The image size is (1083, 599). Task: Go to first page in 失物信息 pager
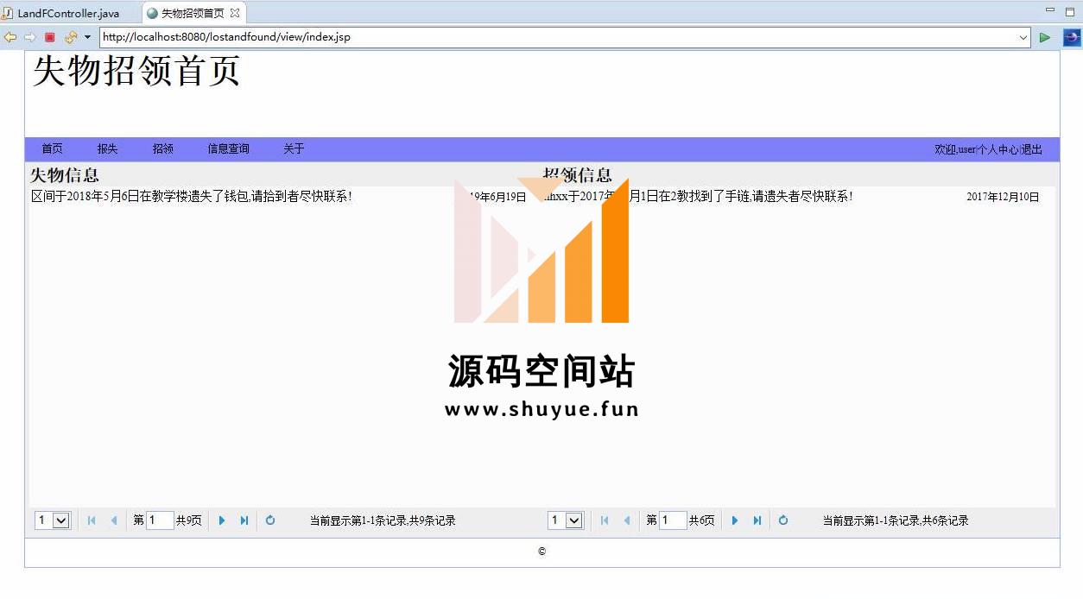[x=92, y=520]
